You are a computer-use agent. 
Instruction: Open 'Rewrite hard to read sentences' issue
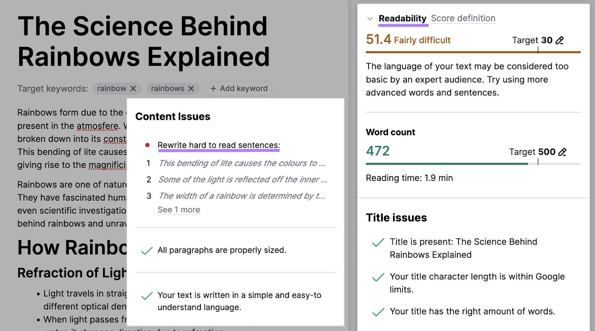coord(219,145)
